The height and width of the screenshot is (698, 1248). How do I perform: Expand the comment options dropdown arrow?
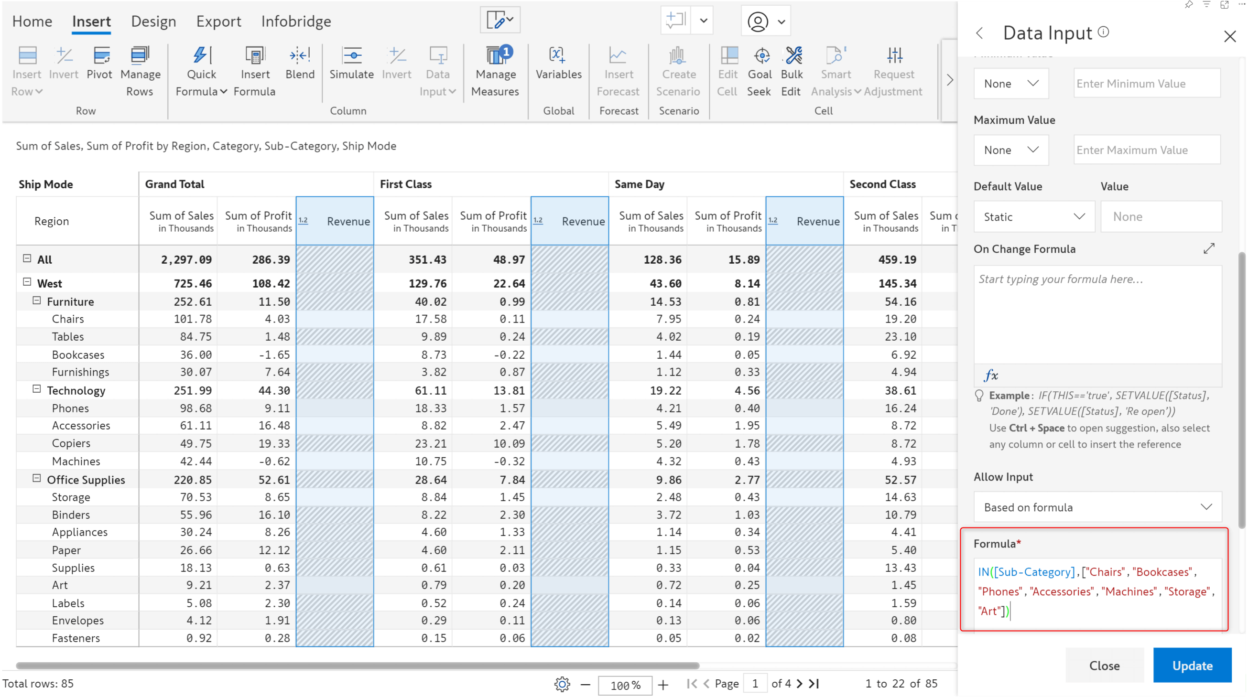pyautogui.click(x=704, y=21)
